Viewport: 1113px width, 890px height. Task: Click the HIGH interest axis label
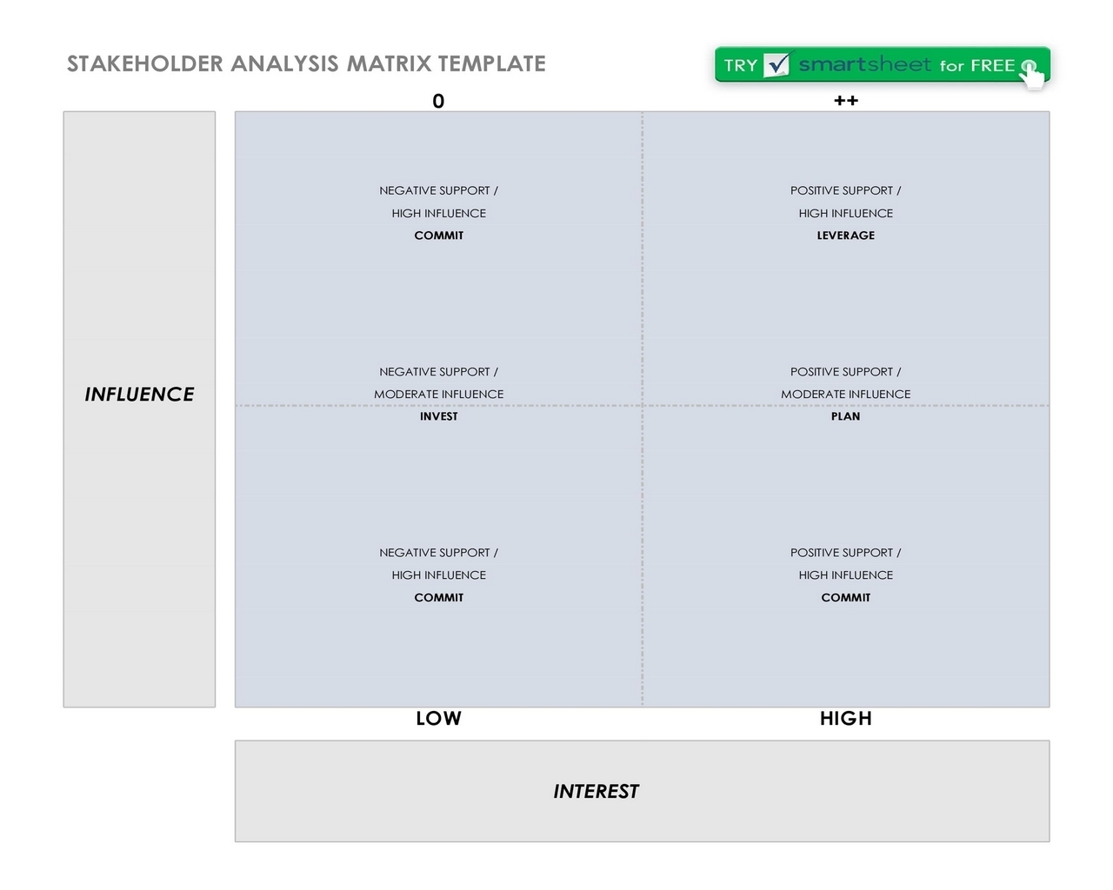pyautogui.click(x=845, y=719)
